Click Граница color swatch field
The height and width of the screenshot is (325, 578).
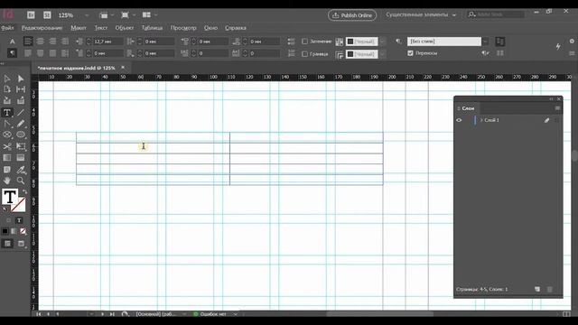click(x=361, y=54)
